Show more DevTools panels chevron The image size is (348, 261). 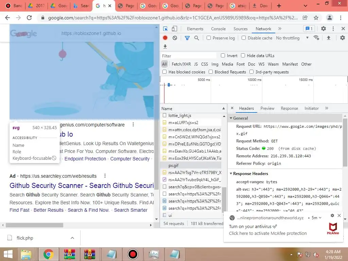[x=280, y=29]
